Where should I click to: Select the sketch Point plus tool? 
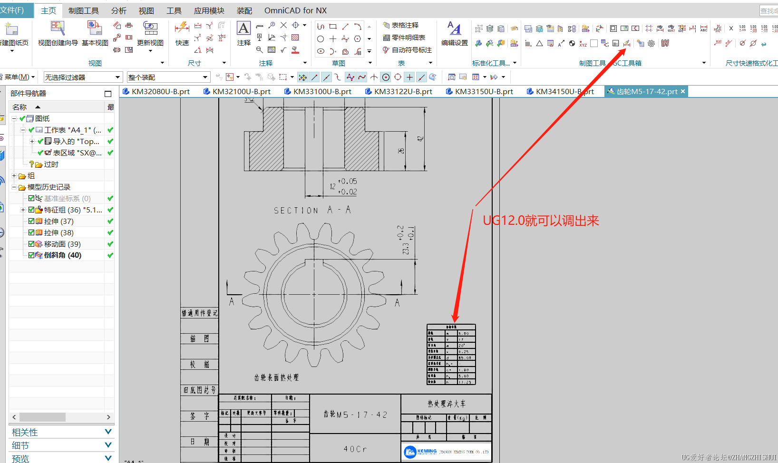coord(333,39)
